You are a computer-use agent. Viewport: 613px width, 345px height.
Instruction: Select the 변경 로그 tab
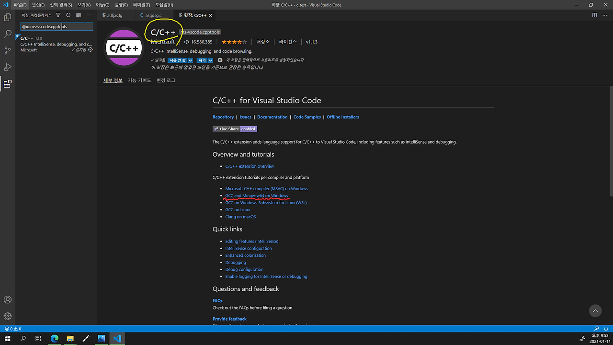coord(166,80)
